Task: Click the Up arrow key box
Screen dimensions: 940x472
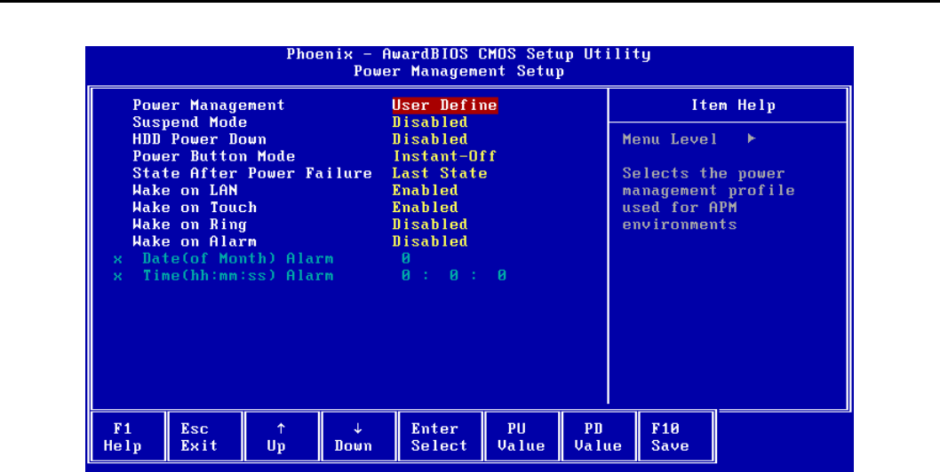Action: tap(282, 437)
